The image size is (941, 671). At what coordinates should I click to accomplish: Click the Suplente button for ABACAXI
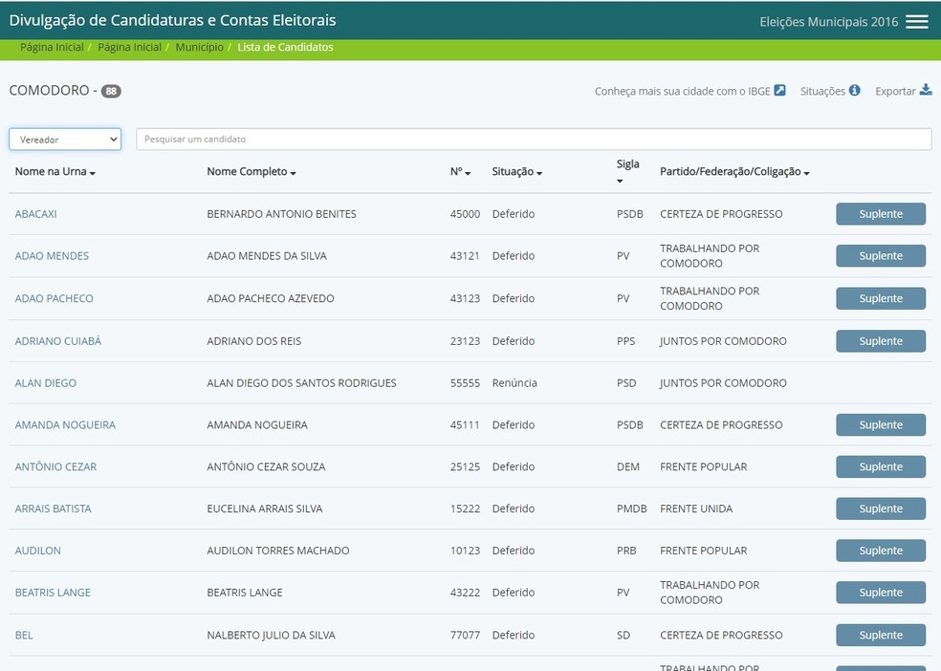pyautogui.click(x=880, y=214)
